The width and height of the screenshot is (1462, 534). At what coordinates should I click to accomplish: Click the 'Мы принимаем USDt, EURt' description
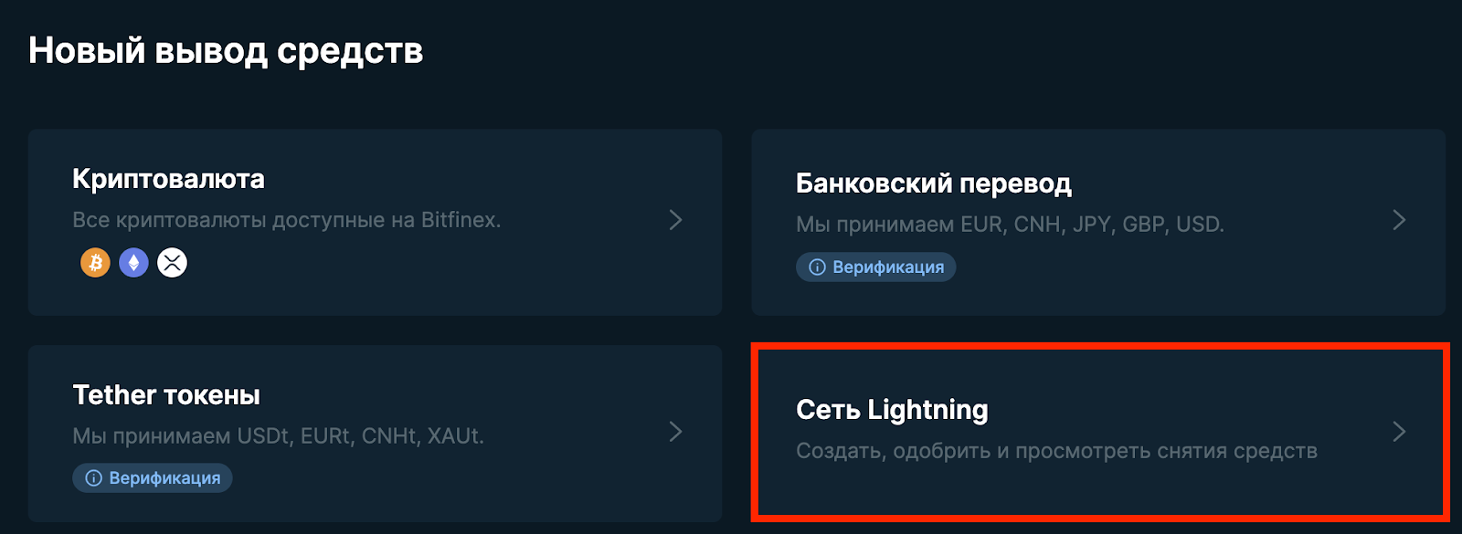(278, 436)
